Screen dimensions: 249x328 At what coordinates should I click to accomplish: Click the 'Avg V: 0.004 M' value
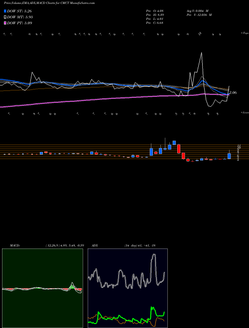click(x=197, y=11)
